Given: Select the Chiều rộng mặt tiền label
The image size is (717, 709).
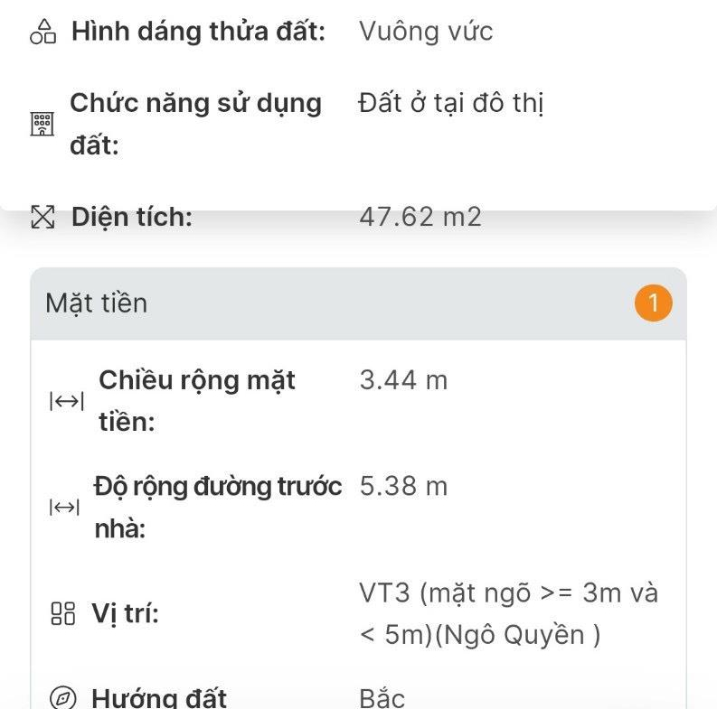Looking at the screenshot, I should (196, 401).
